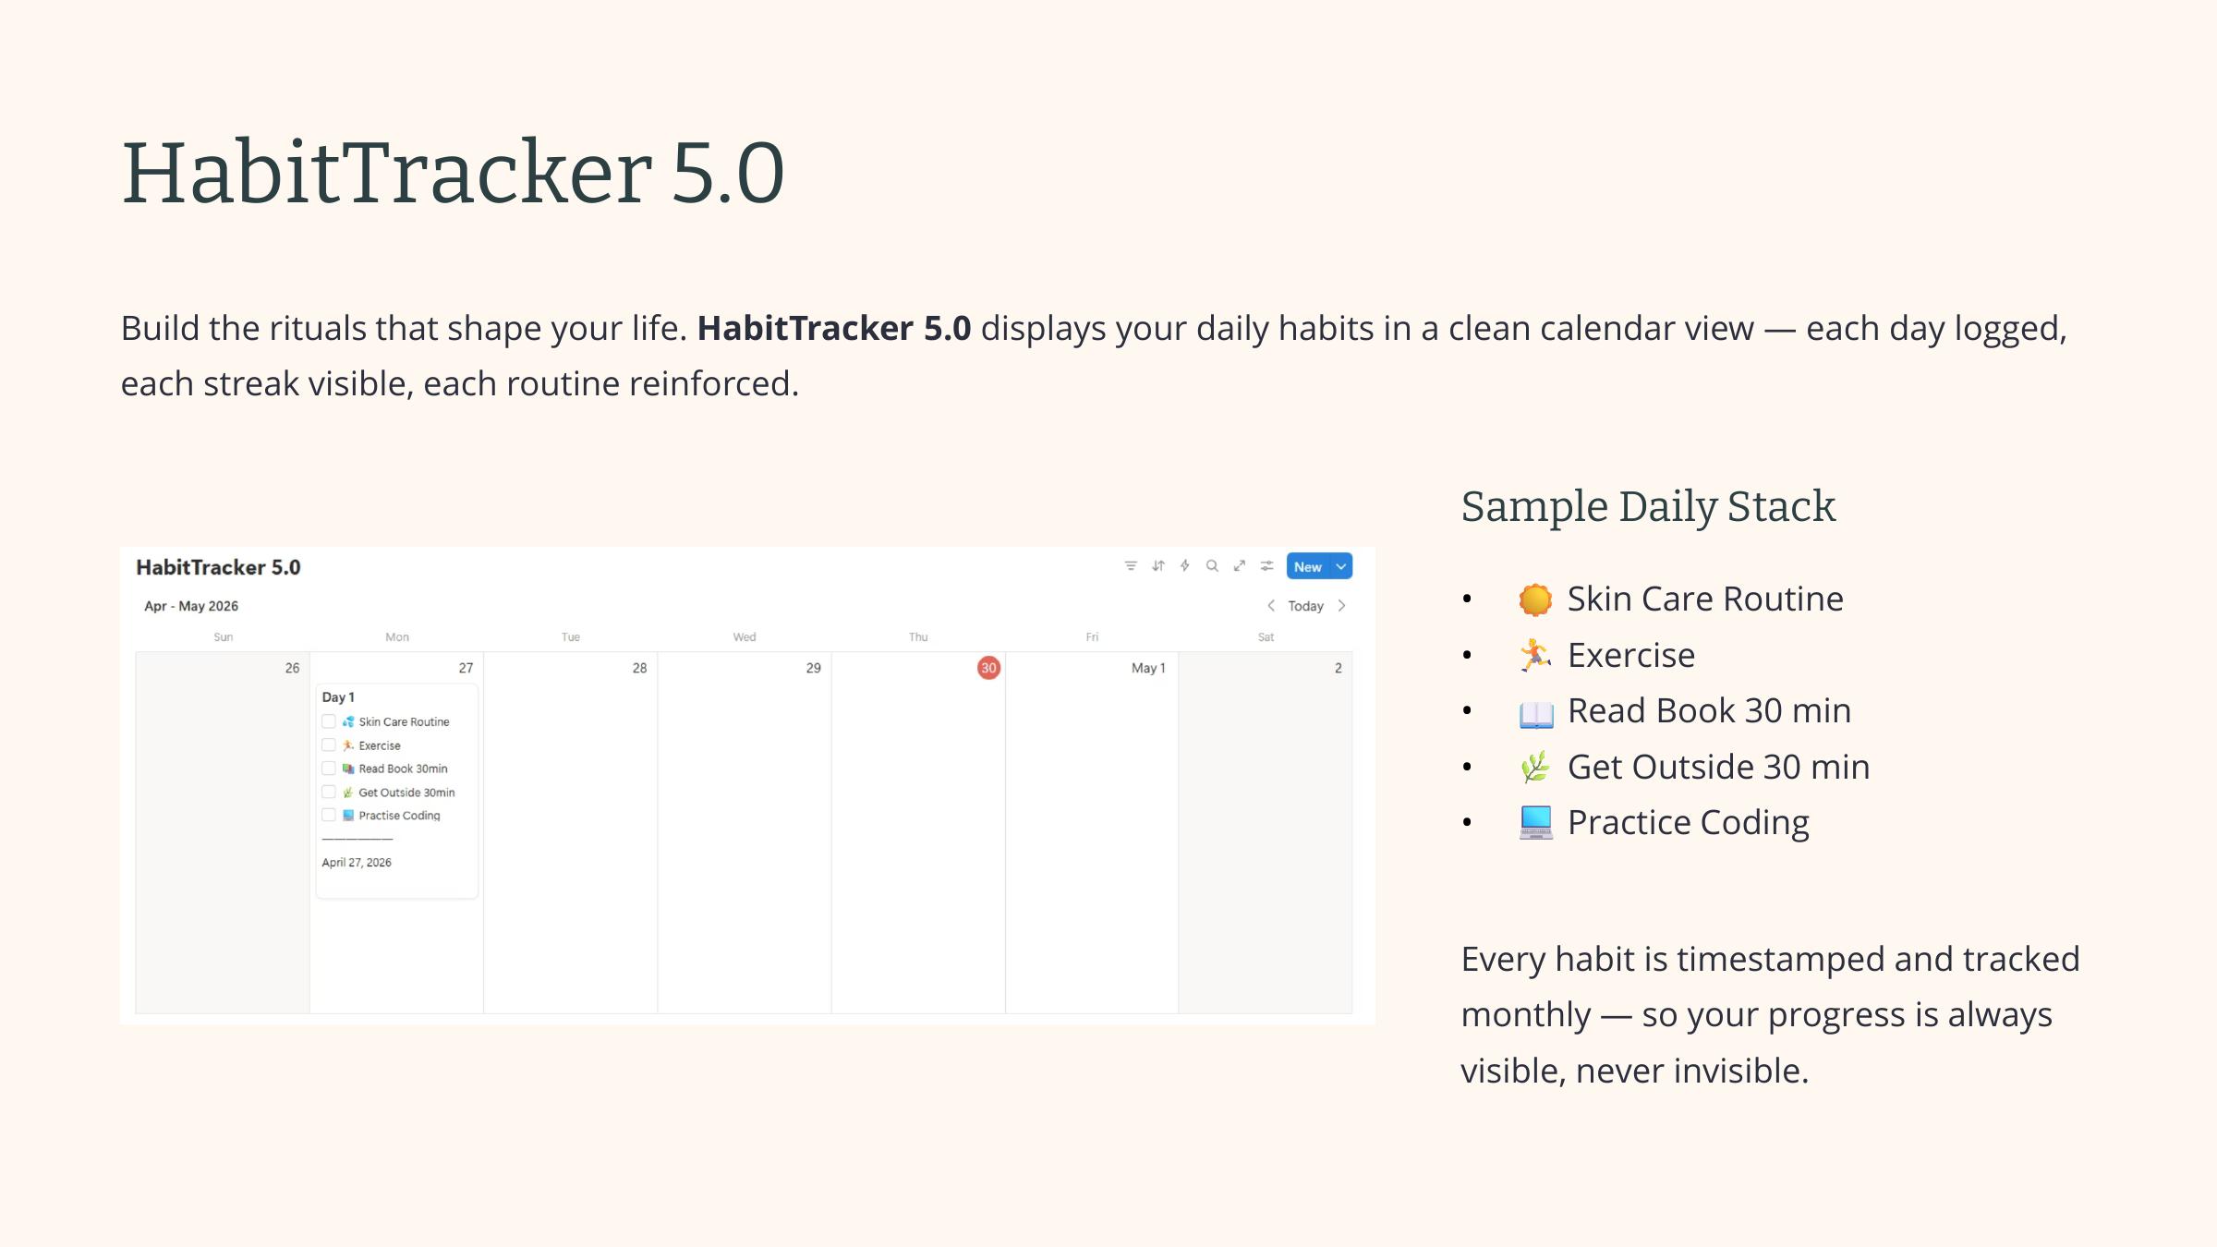Toggle the Practise Coding checkbox
Image resolution: width=2217 pixels, height=1247 pixels.
[x=329, y=815]
